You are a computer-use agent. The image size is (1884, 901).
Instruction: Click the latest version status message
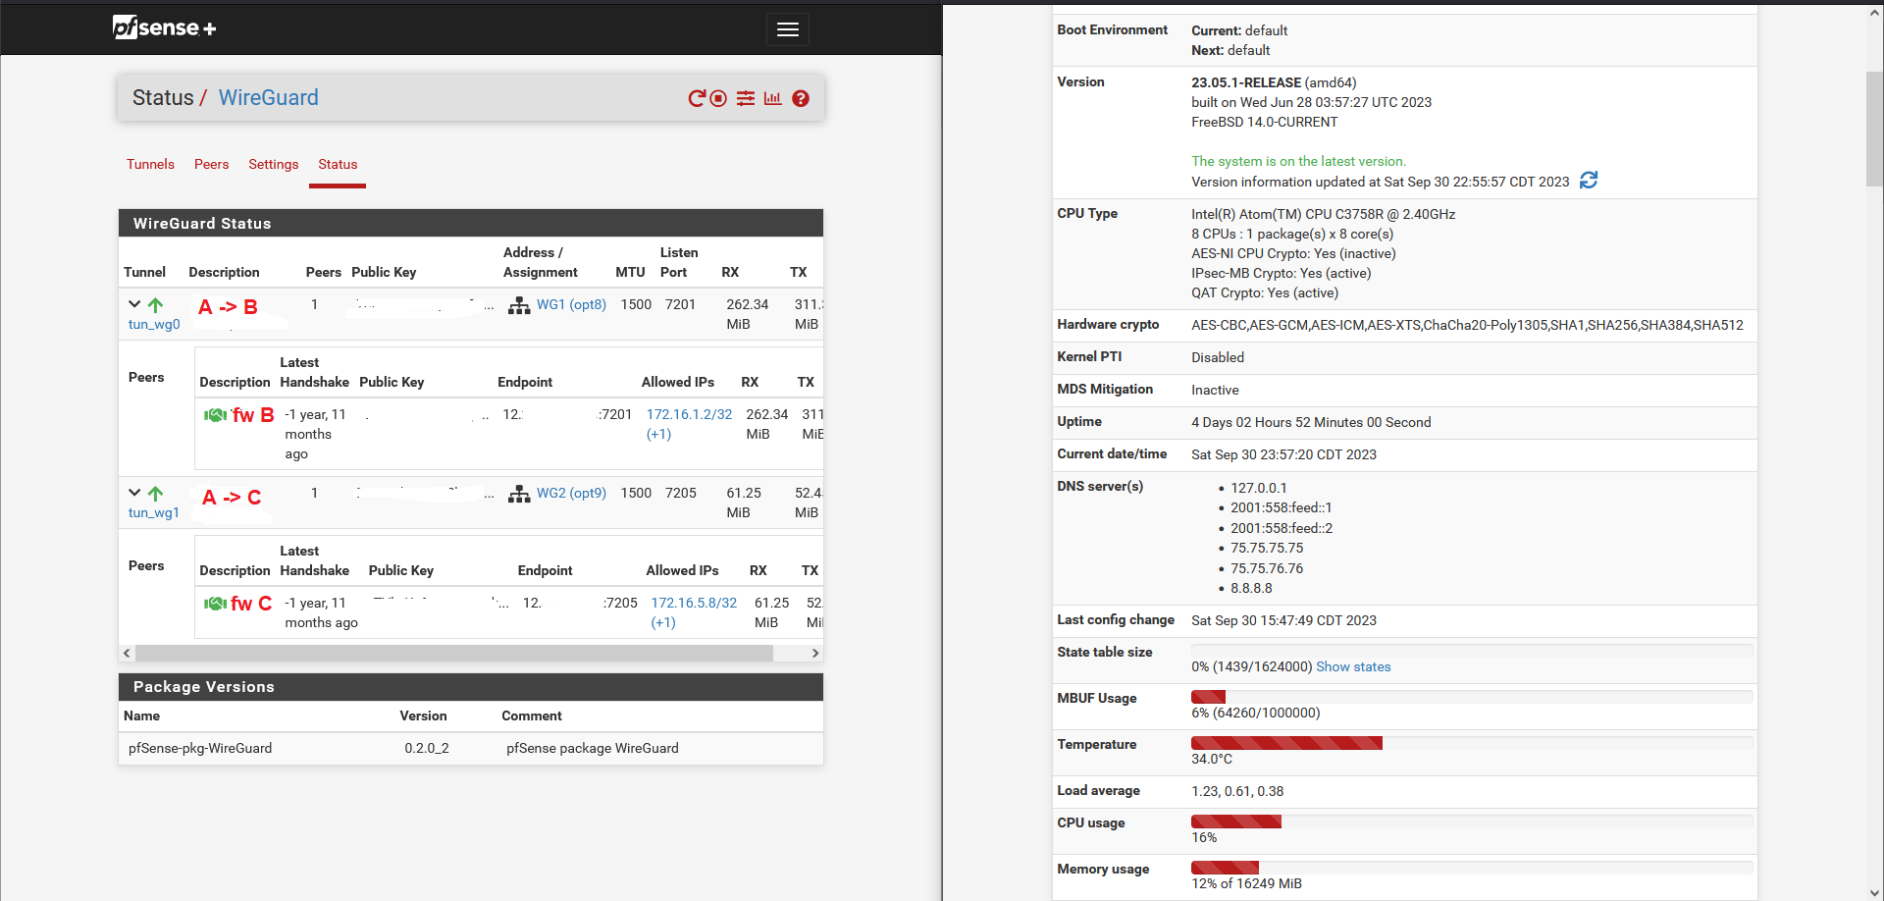pyautogui.click(x=1298, y=161)
